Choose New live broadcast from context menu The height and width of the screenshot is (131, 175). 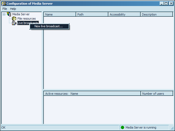click(48, 26)
